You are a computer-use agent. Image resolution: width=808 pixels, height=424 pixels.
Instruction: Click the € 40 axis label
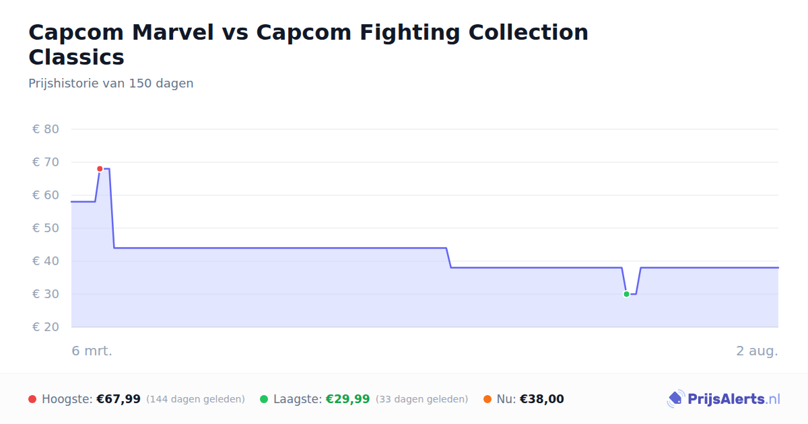click(46, 261)
